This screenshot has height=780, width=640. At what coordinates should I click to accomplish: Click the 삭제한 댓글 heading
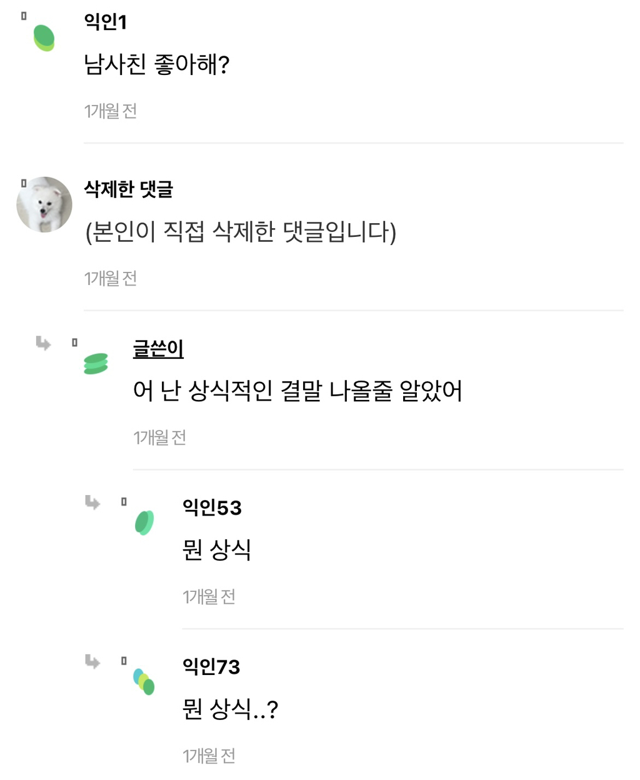[x=128, y=189]
